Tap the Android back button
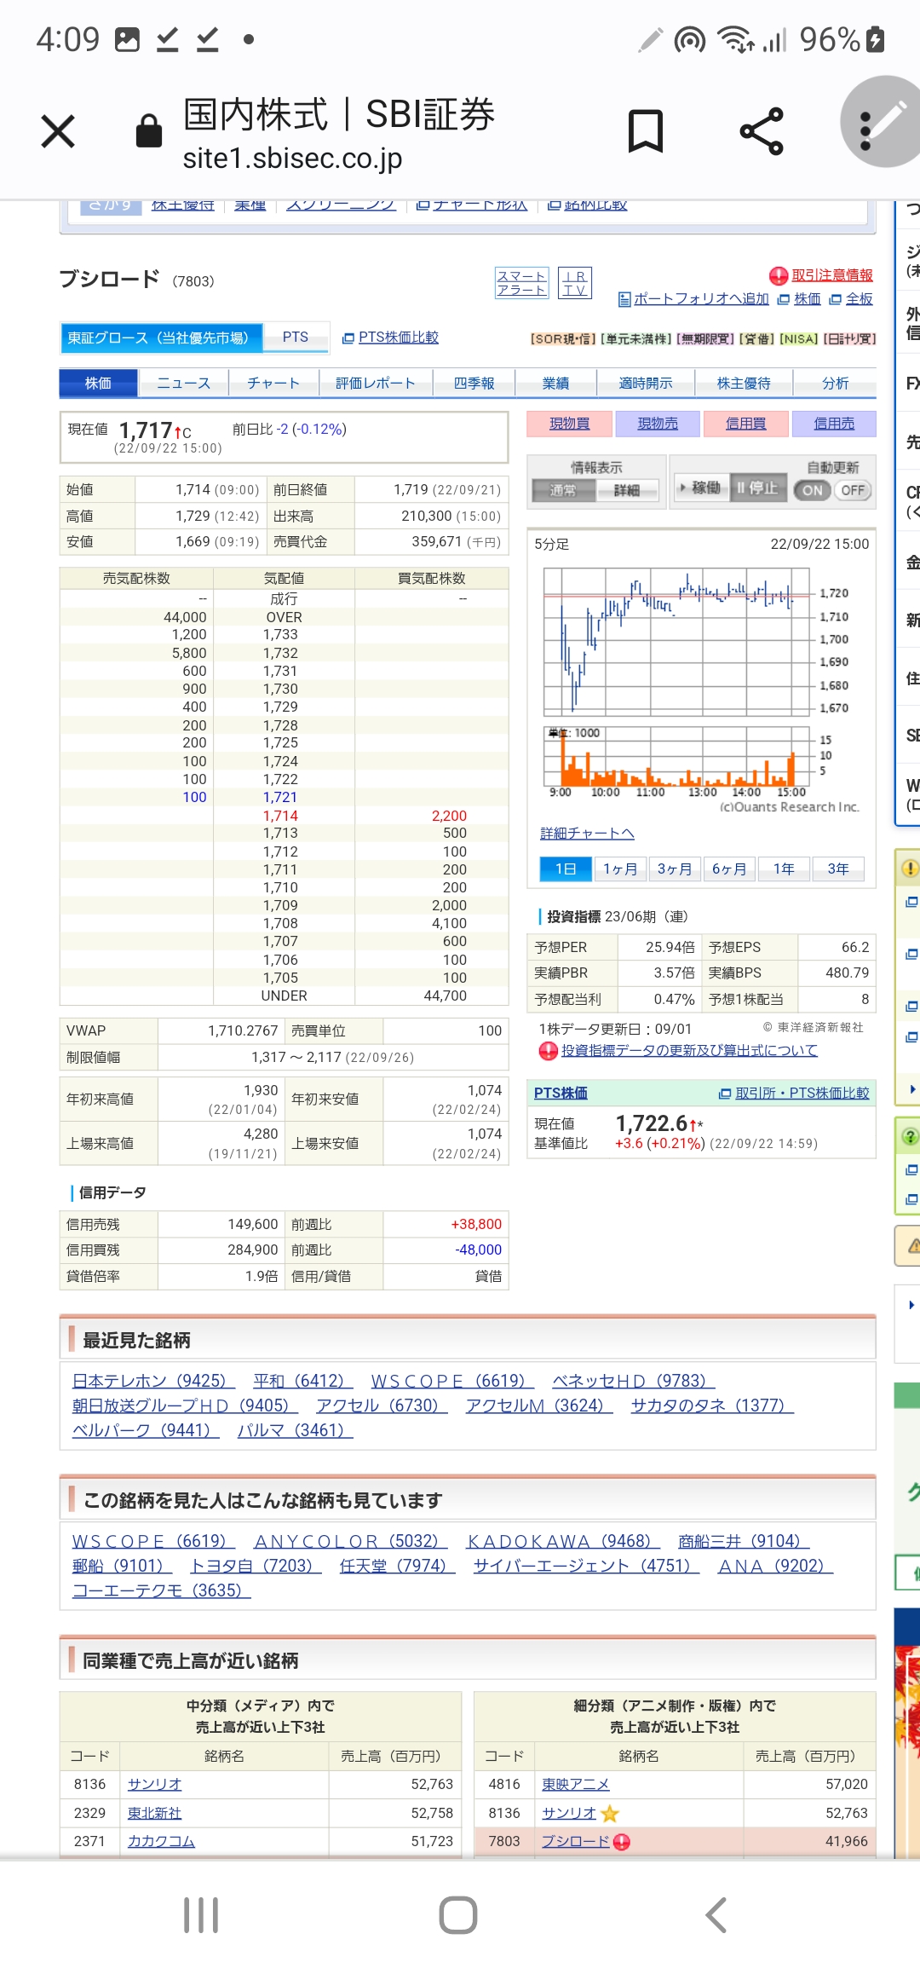 pyautogui.click(x=716, y=1915)
